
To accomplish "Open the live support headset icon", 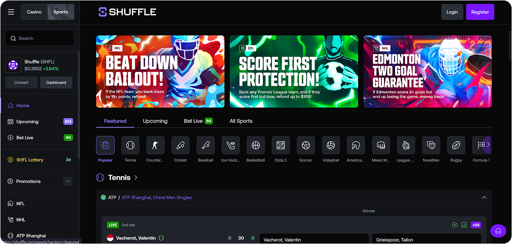I will click(498, 231).
